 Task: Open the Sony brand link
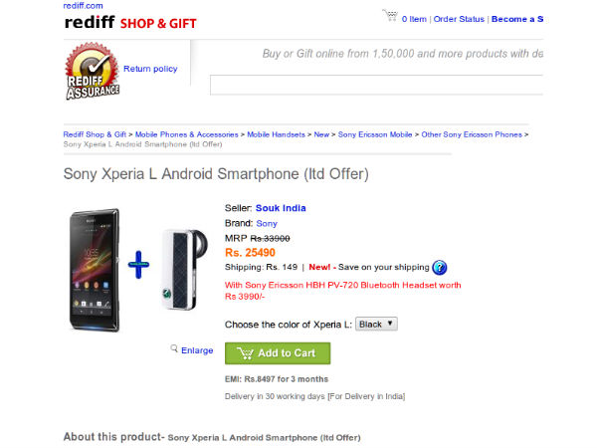pyautogui.click(x=267, y=224)
